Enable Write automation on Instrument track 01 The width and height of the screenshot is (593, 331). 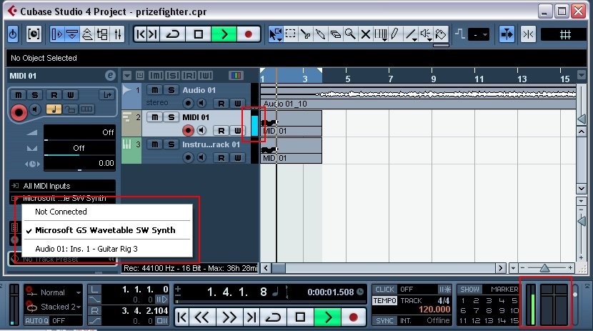click(237, 158)
